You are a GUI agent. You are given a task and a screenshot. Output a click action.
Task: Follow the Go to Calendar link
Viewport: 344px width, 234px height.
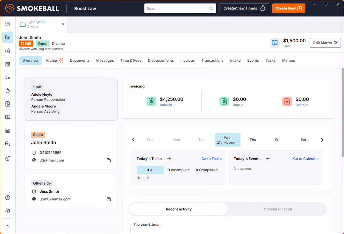(306, 159)
